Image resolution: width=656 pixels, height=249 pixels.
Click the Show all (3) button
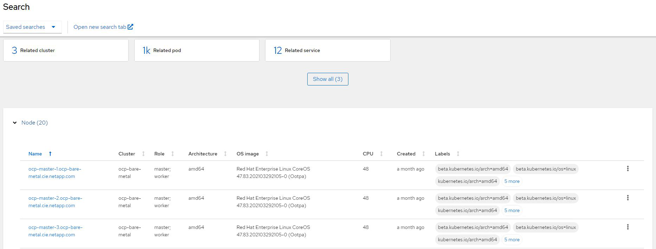(x=327, y=79)
